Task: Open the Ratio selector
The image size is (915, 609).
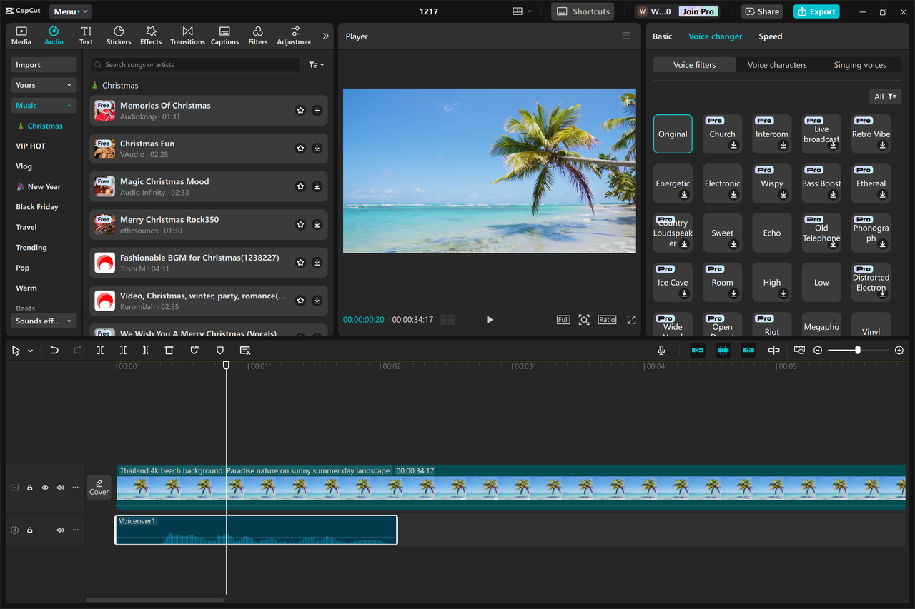Action: (x=607, y=320)
